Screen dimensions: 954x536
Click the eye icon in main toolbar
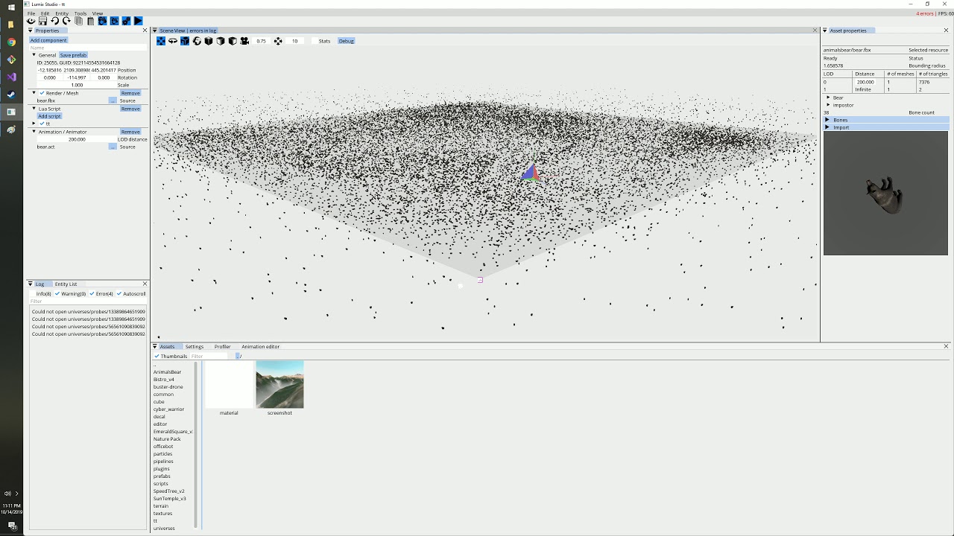pyautogui.click(x=31, y=21)
